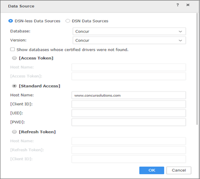Click the [PWD]: label
This screenshot has width=200, height=179.
click(18, 122)
